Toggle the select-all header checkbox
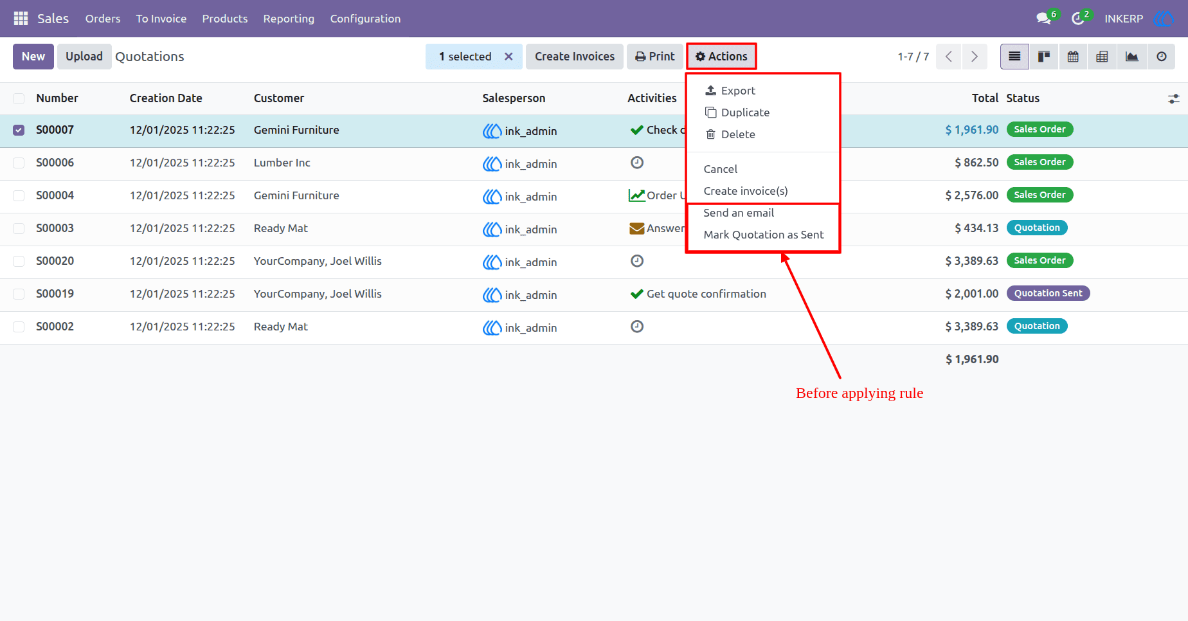The height and width of the screenshot is (621, 1188). pos(19,98)
